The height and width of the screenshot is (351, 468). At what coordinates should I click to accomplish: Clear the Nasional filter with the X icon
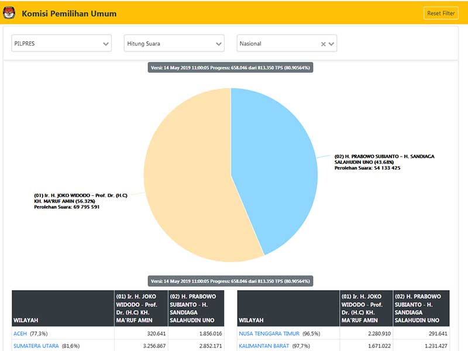coord(324,44)
